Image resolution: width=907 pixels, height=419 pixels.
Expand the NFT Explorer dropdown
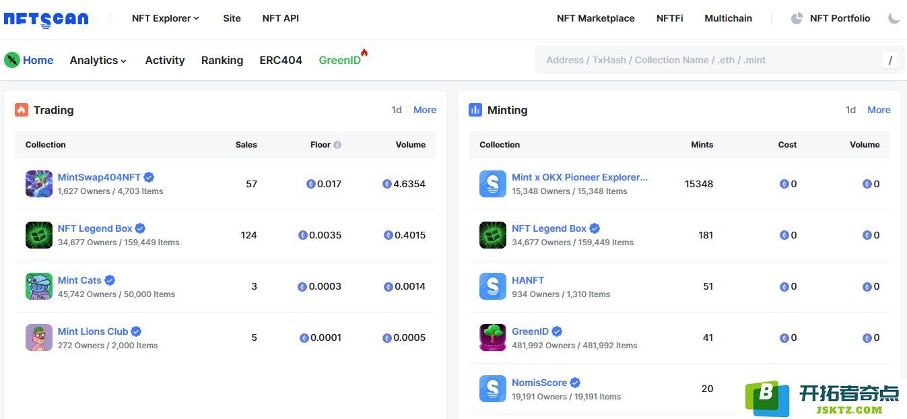(166, 18)
